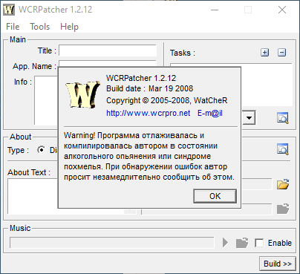
Task: Toggle the Music Enable checkbox
Action: click(x=259, y=243)
